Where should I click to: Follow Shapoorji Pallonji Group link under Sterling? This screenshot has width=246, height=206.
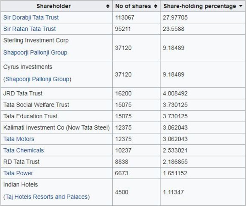pyautogui.click(x=35, y=52)
